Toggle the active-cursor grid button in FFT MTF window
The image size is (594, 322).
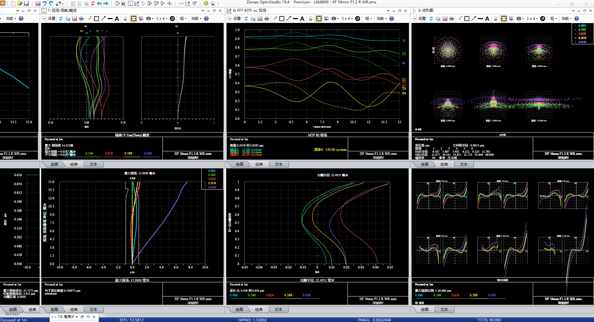pos(319,19)
